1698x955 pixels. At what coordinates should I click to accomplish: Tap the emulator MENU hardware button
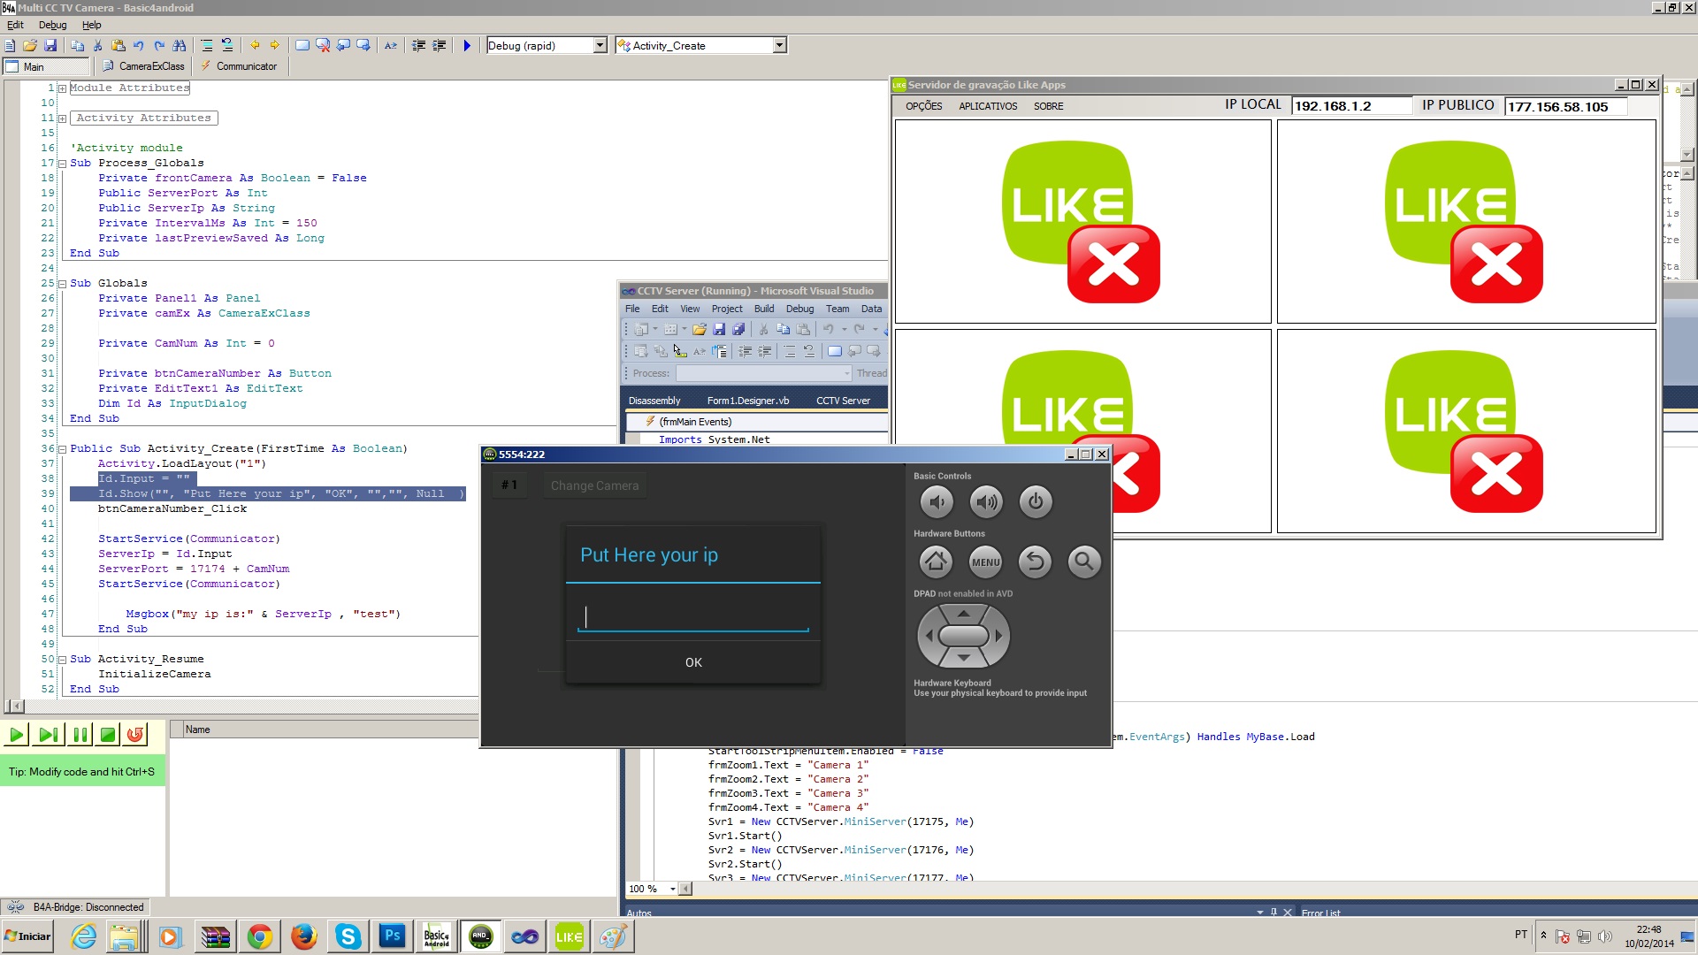(985, 562)
